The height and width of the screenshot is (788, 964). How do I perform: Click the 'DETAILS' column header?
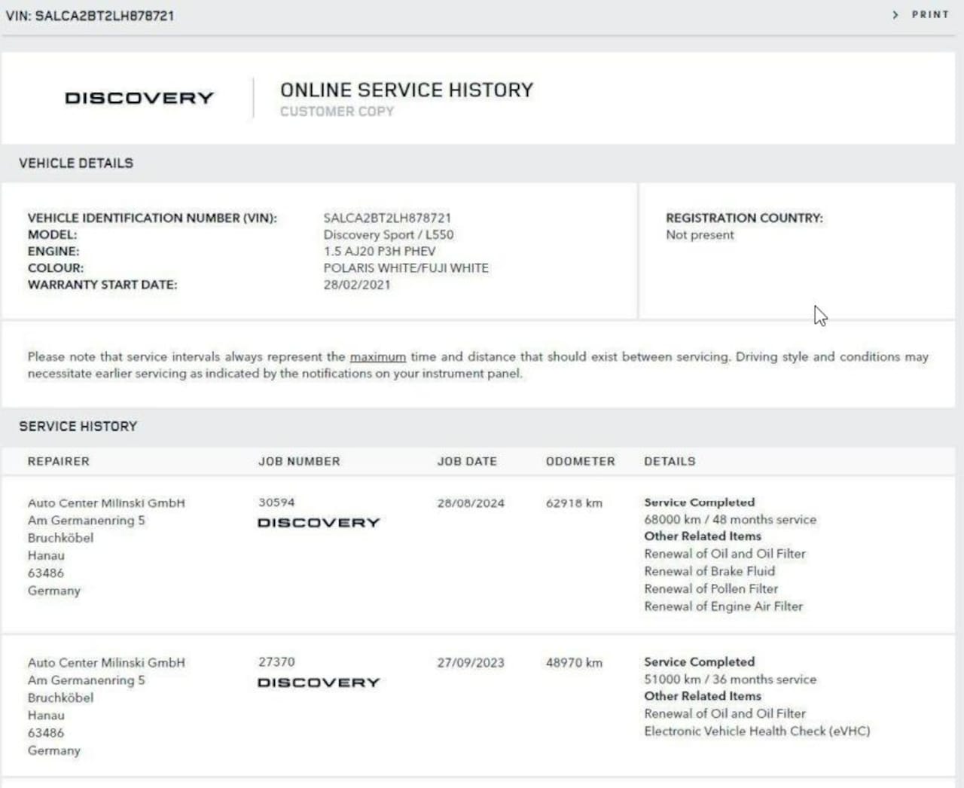[x=670, y=461]
